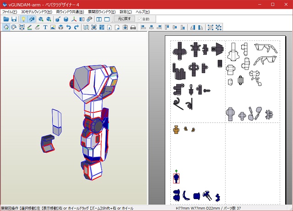293x211 pixels.
Task: Align selected parts to the left
Action: coord(143,28)
